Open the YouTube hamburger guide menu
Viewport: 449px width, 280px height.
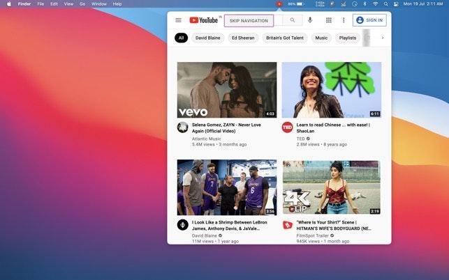point(178,20)
